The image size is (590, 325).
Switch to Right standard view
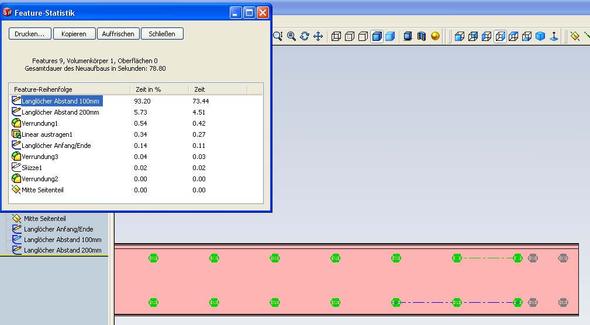point(500,36)
